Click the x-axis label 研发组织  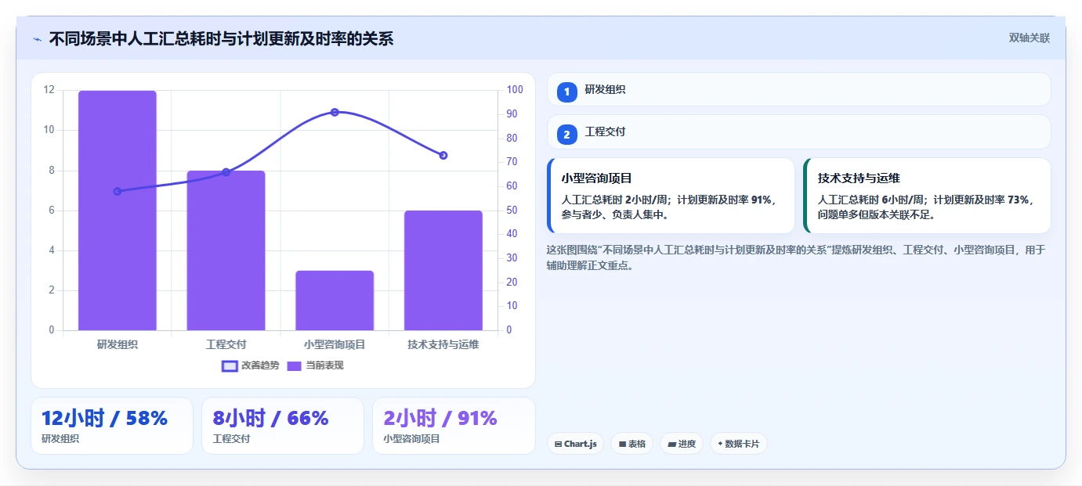point(117,344)
